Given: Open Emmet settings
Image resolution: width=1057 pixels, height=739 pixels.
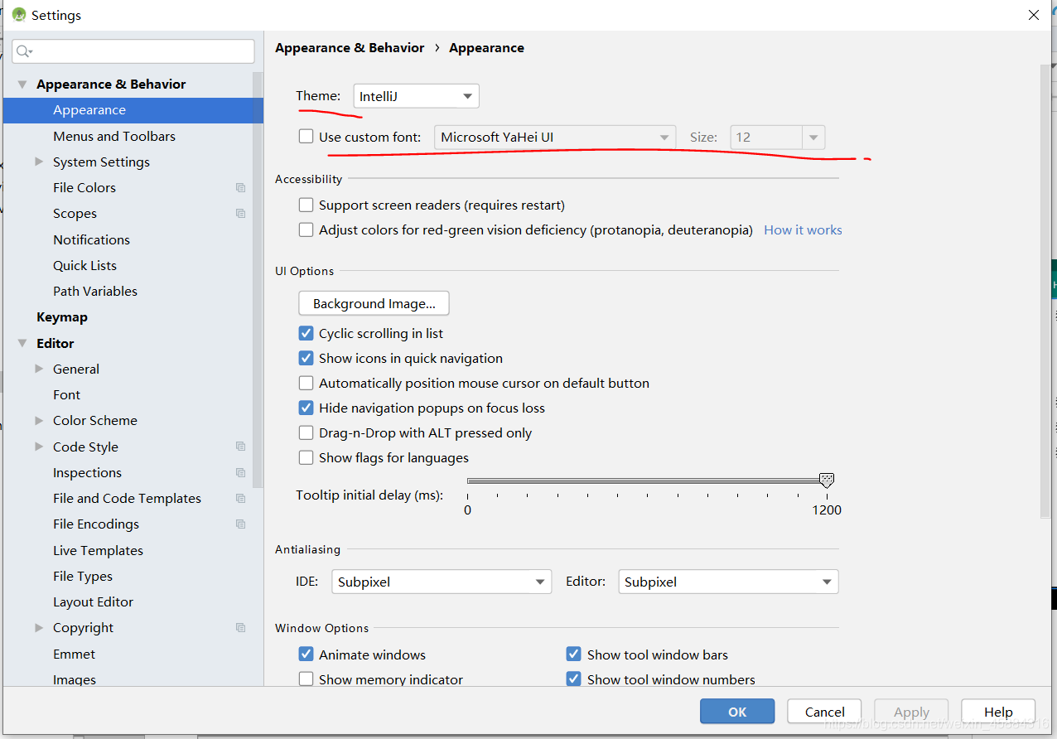Looking at the screenshot, I should pos(74,654).
